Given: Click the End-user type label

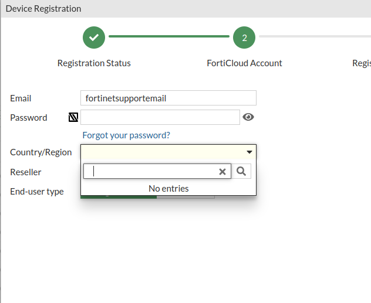Looking at the screenshot, I should [36, 192].
